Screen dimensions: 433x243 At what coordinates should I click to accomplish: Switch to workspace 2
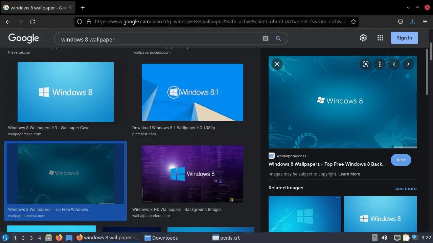tap(23, 238)
